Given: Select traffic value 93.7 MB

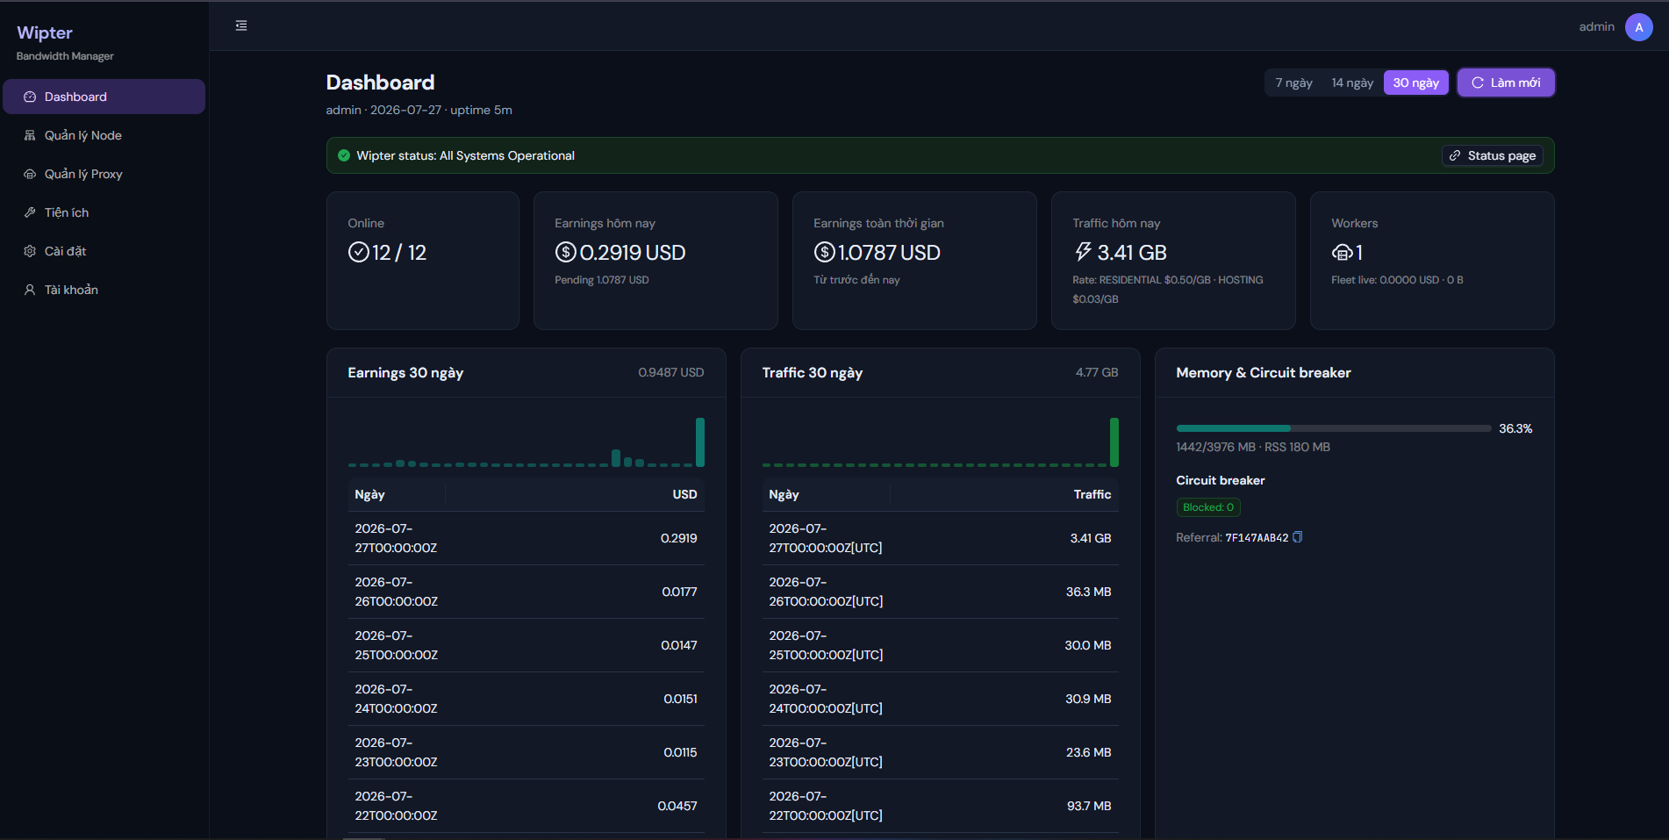Looking at the screenshot, I should [1089, 806].
